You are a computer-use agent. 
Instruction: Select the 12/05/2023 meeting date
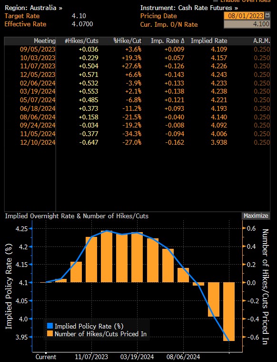[x=38, y=75]
